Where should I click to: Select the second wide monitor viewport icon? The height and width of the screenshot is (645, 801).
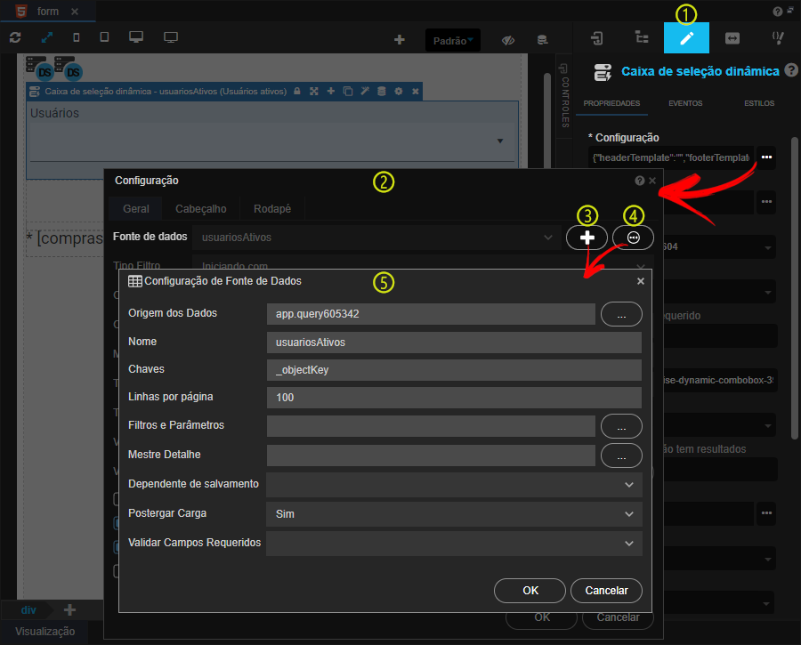point(171,37)
